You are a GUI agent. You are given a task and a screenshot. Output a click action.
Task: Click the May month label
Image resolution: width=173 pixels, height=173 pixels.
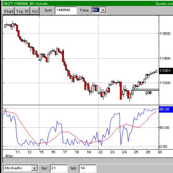[x=9, y=156]
